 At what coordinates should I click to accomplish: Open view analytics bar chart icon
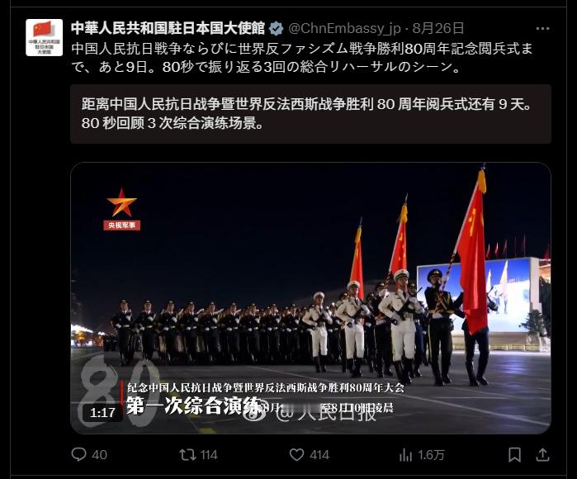pyautogui.click(x=405, y=455)
